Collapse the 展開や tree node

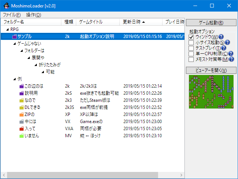[29, 58]
